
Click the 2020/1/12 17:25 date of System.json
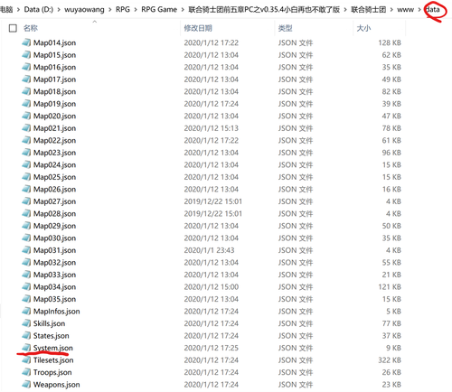pyautogui.click(x=212, y=348)
